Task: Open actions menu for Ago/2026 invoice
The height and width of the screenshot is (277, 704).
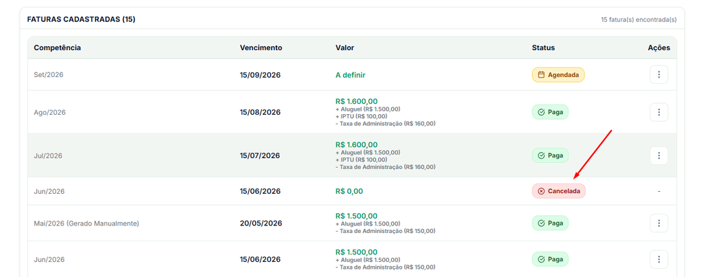Action: click(659, 112)
